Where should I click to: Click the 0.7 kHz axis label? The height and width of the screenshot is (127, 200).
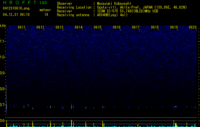(x=3, y=105)
